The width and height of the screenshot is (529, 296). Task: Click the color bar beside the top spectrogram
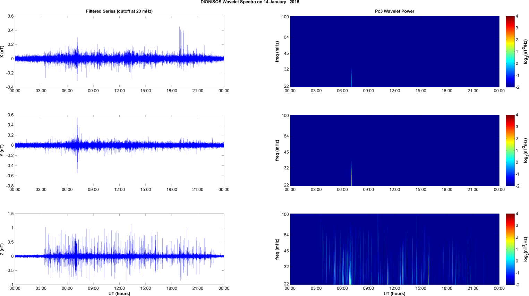tap(510, 52)
